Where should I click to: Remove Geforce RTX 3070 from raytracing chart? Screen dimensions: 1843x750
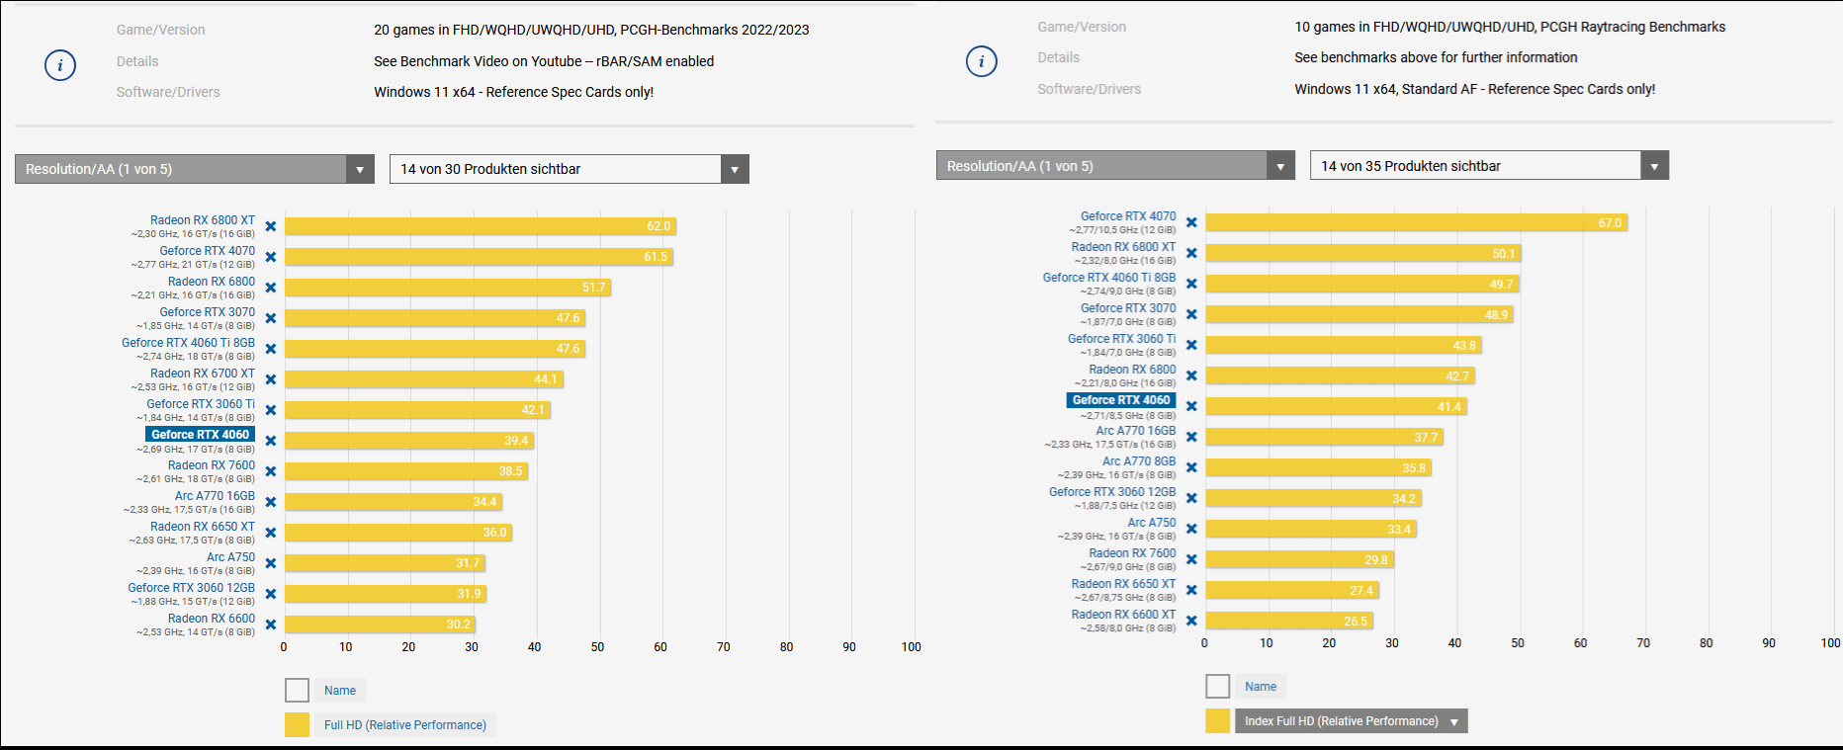pos(1191,314)
